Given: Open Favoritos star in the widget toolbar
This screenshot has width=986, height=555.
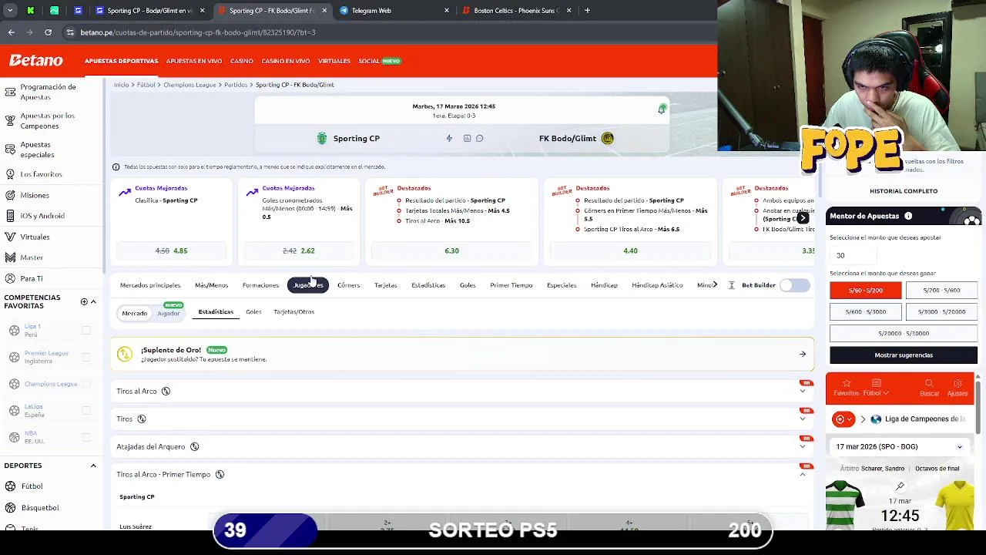Looking at the screenshot, I should click(846, 388).
